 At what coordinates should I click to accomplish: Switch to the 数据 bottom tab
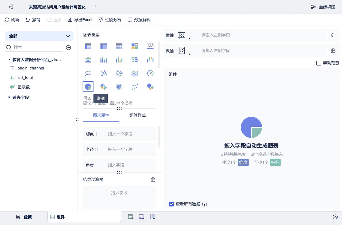24,217
